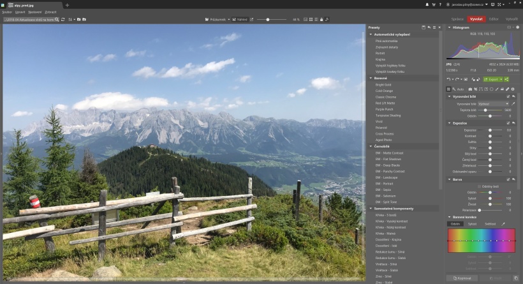Open the Presety panel menu icon

coord(434,27)
